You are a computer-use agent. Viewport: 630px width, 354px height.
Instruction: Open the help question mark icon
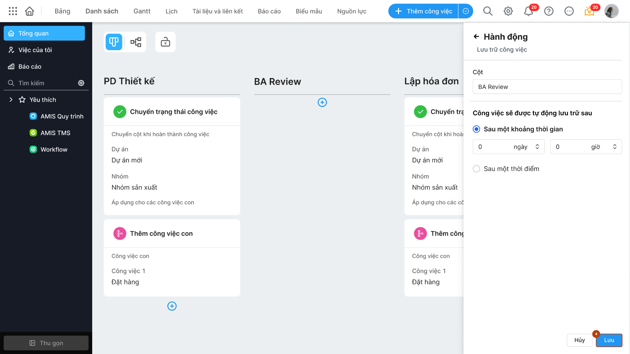click(549, 11)
